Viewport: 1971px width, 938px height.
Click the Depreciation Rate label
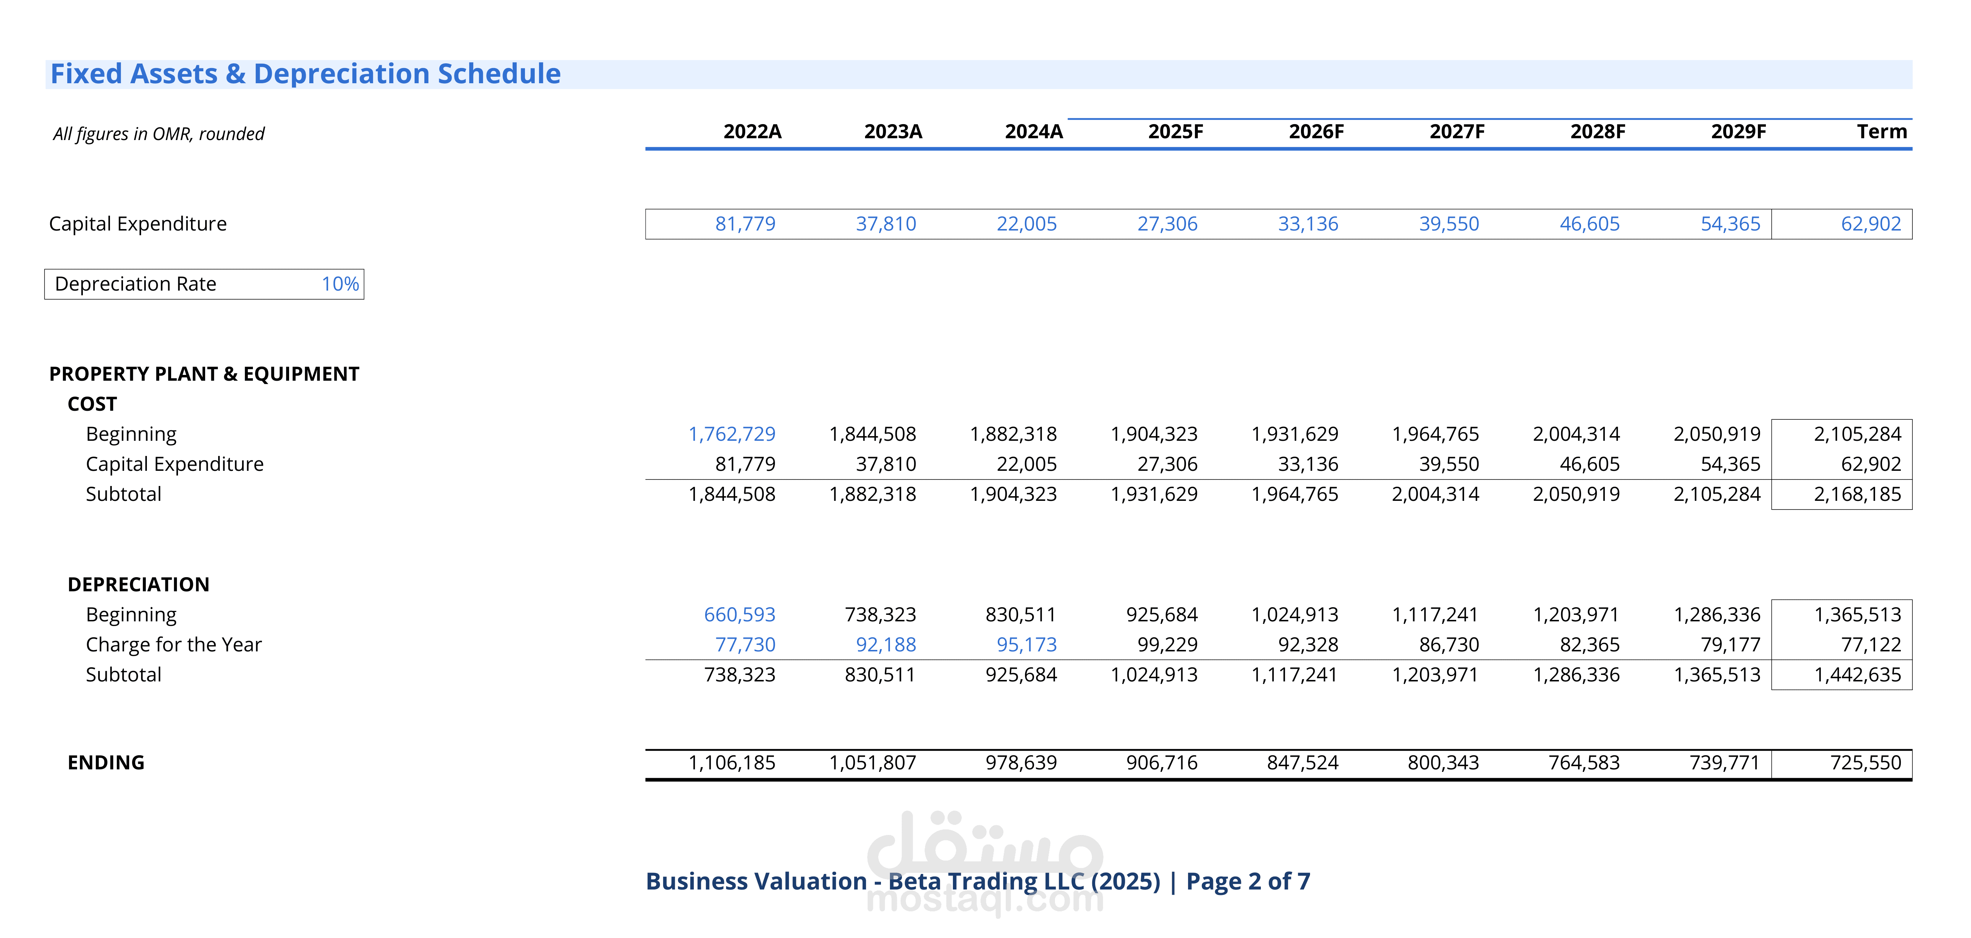[x=135, y=284]
